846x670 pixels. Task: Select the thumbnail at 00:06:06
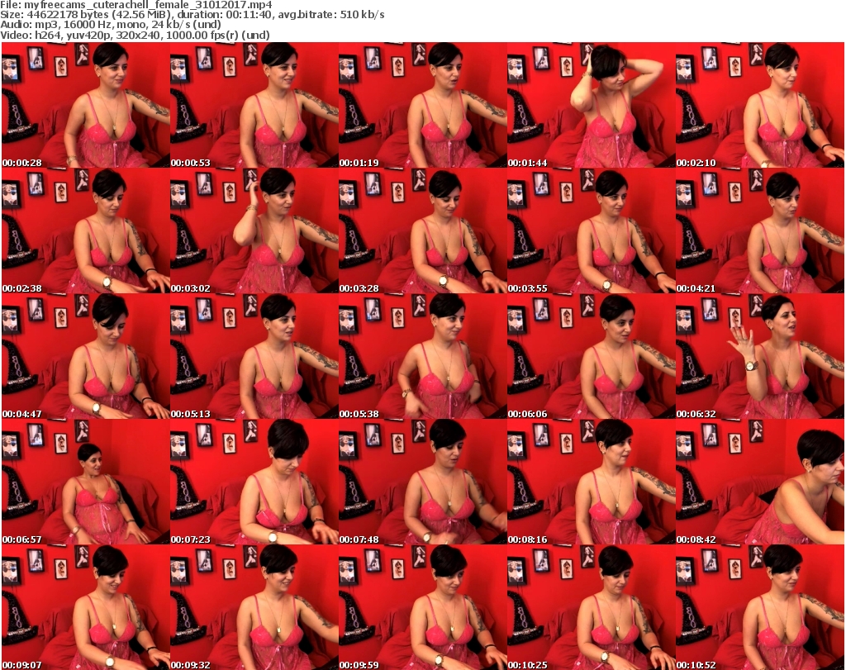[x=592, y=357]
